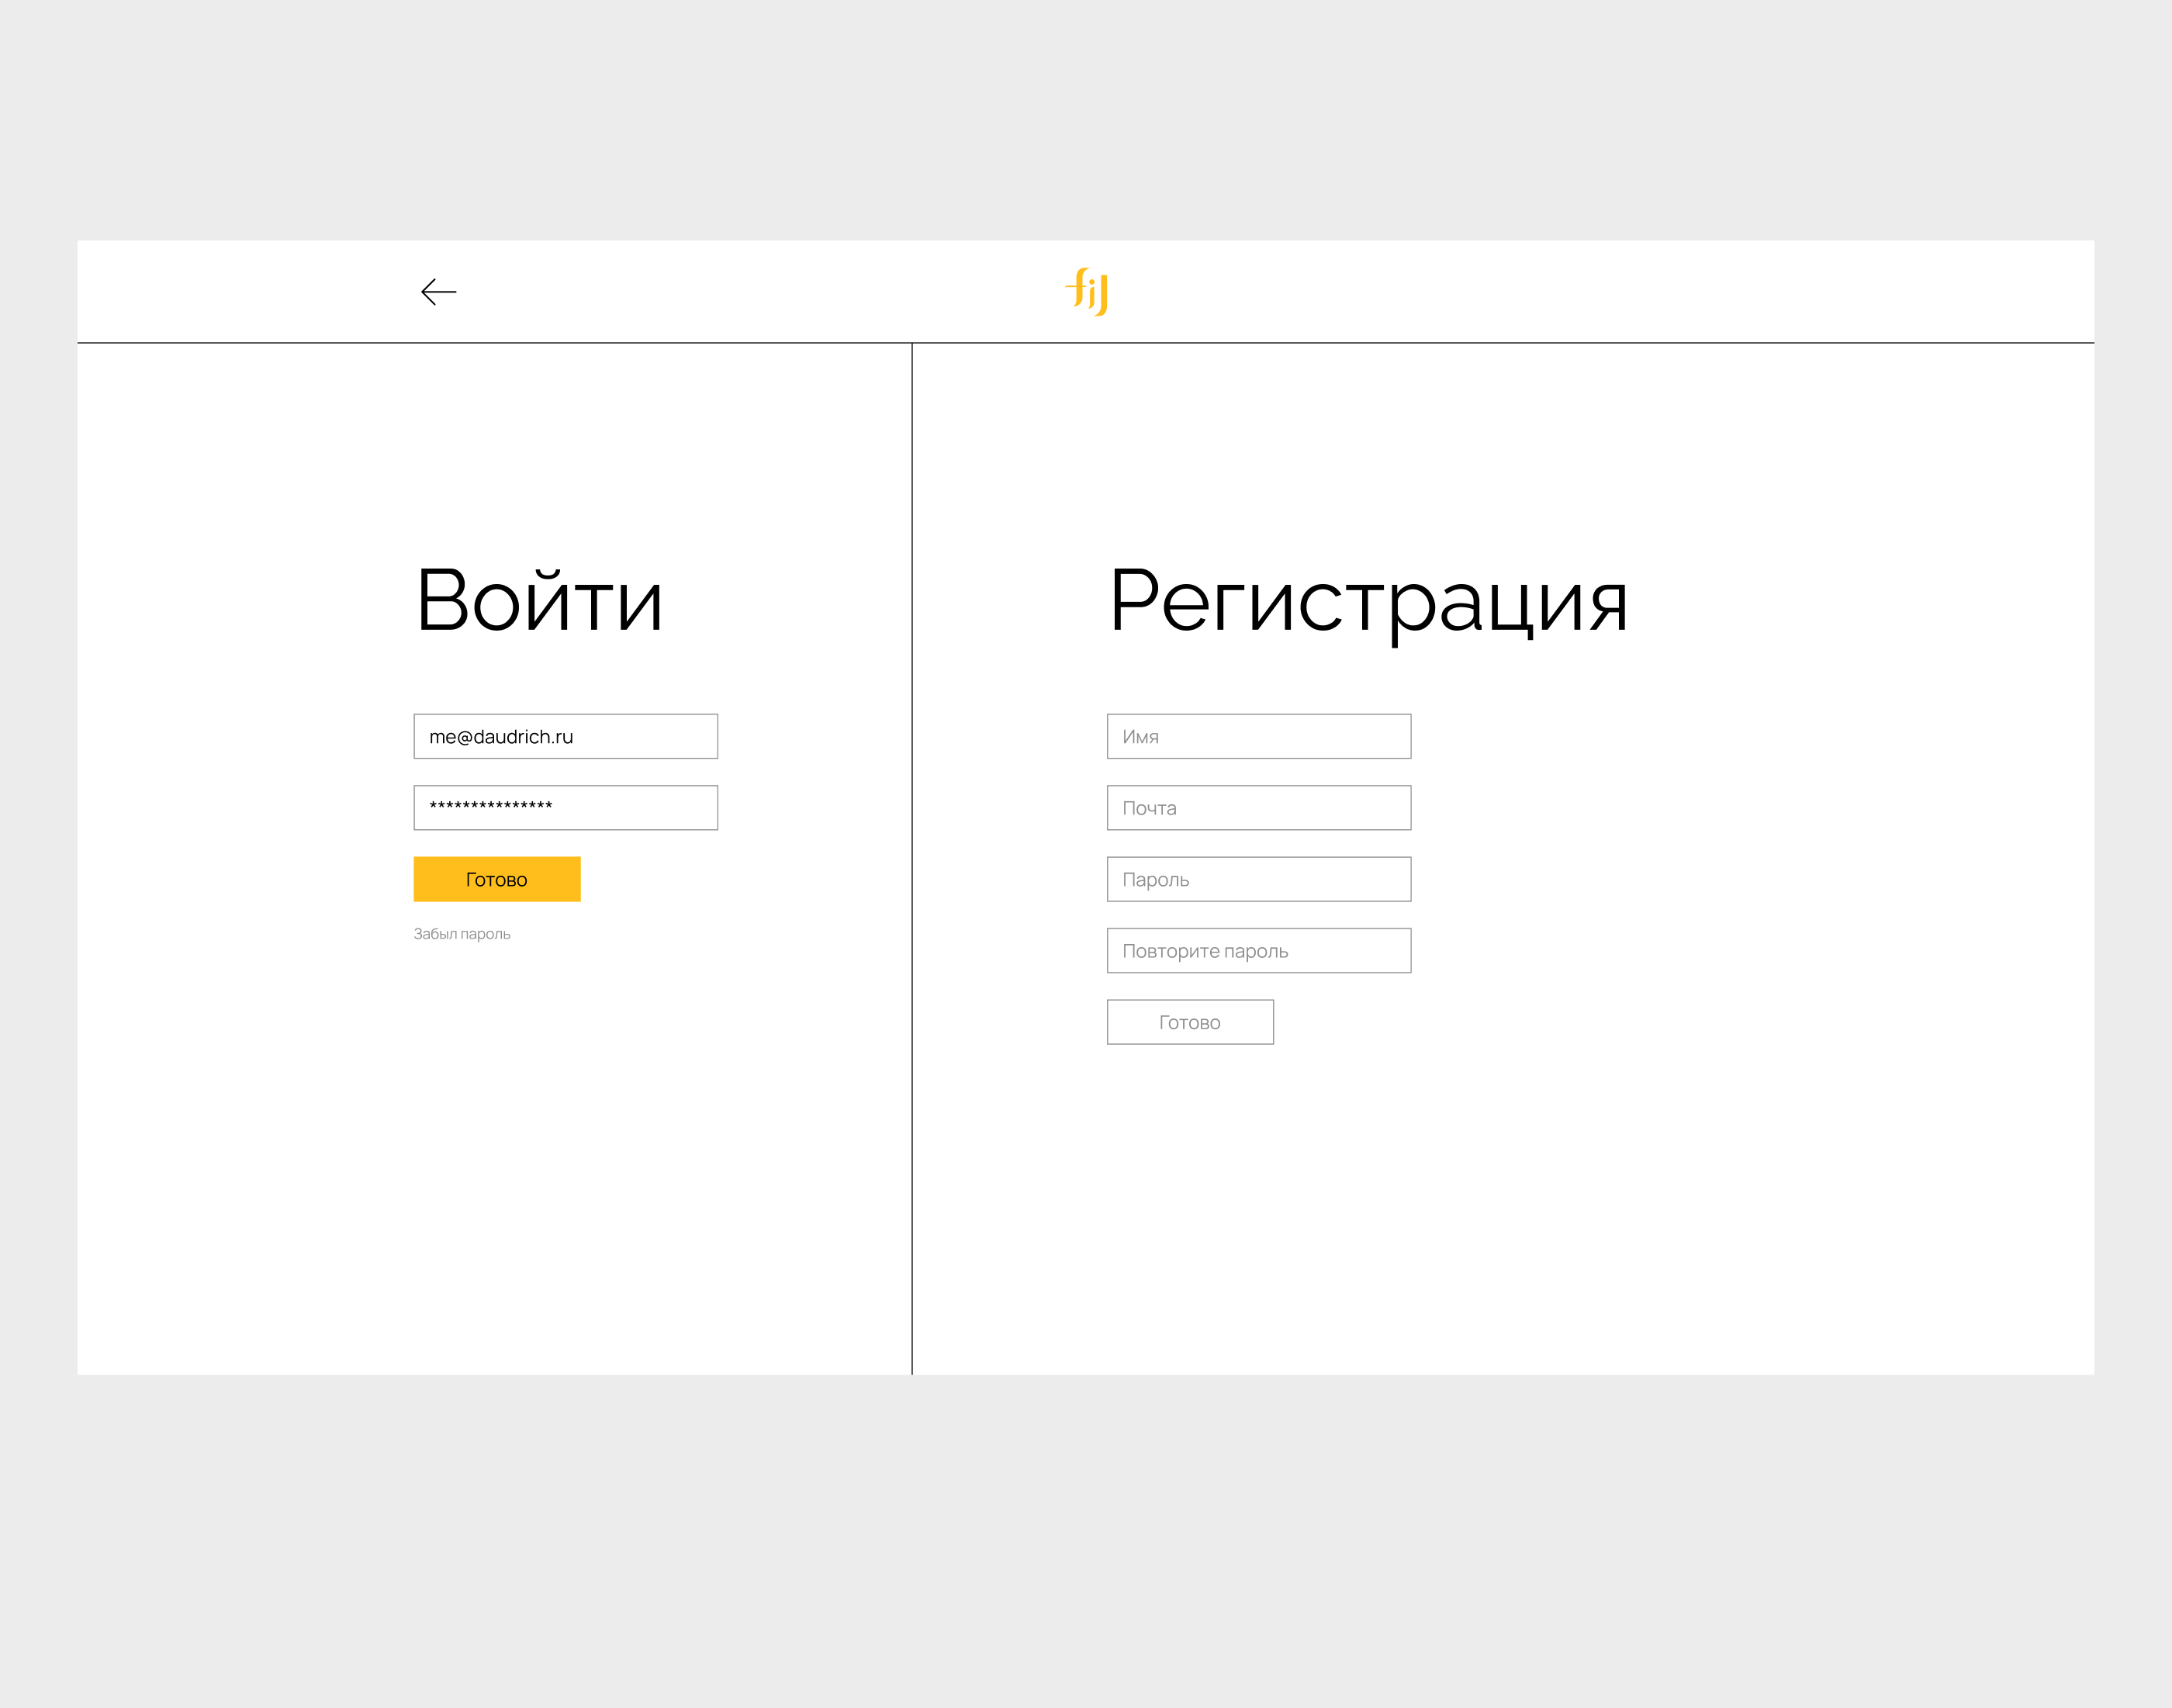Click the Почта placeholder text
Image resolution: width=2172 pixels, height=1708 pixels.
tap(1149, 808)
